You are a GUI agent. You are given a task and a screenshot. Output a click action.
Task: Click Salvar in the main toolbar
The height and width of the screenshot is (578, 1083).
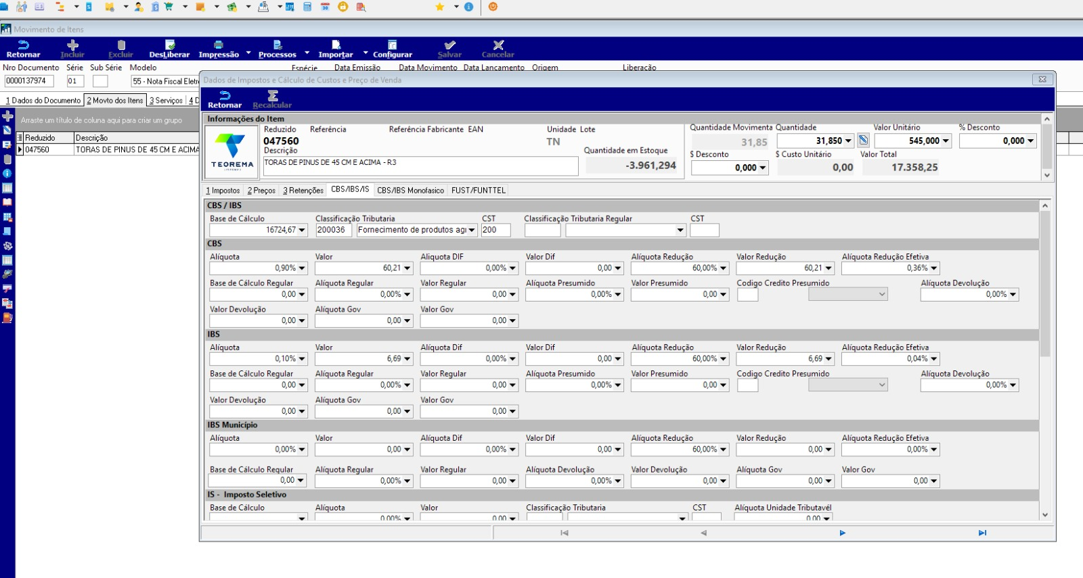point(449,49)
